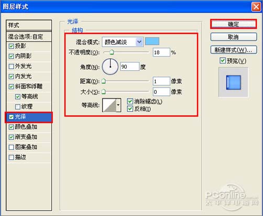Toggle the 颜色叠加 effect checkbox
263x216 pixels.
click(11, 127)
